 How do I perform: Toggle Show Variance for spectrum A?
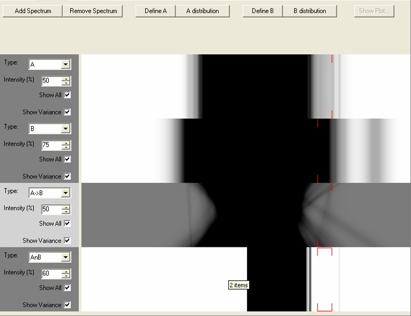[x=67, y=112]
